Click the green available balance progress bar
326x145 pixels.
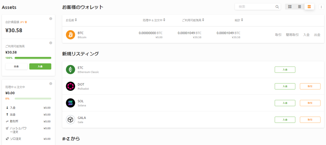33,58
